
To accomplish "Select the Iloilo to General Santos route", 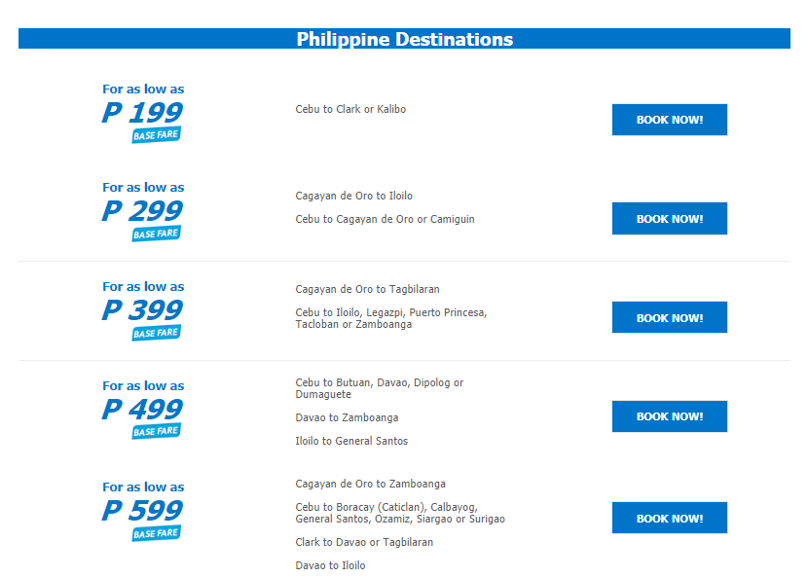I will click(x=351, y=441).
